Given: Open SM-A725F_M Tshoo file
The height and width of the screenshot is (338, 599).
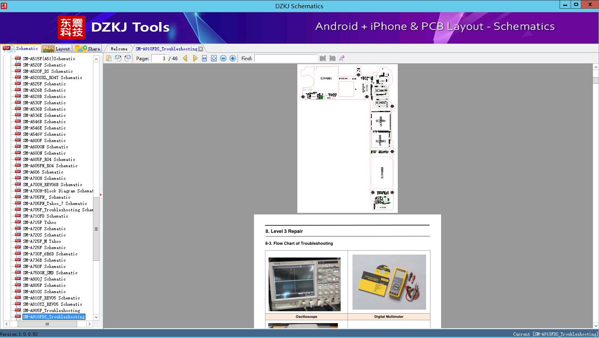Looking at the screenshot, I should point(42,241).
